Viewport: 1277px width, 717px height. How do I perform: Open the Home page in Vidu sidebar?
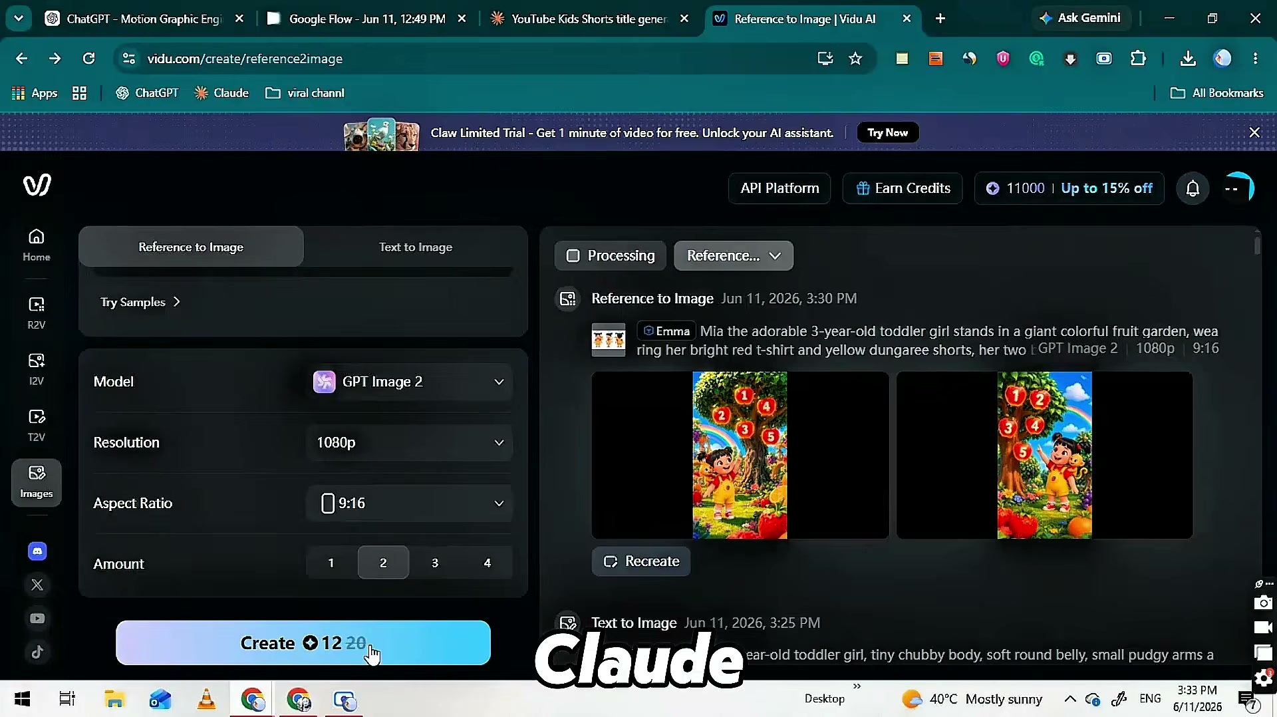37,245
